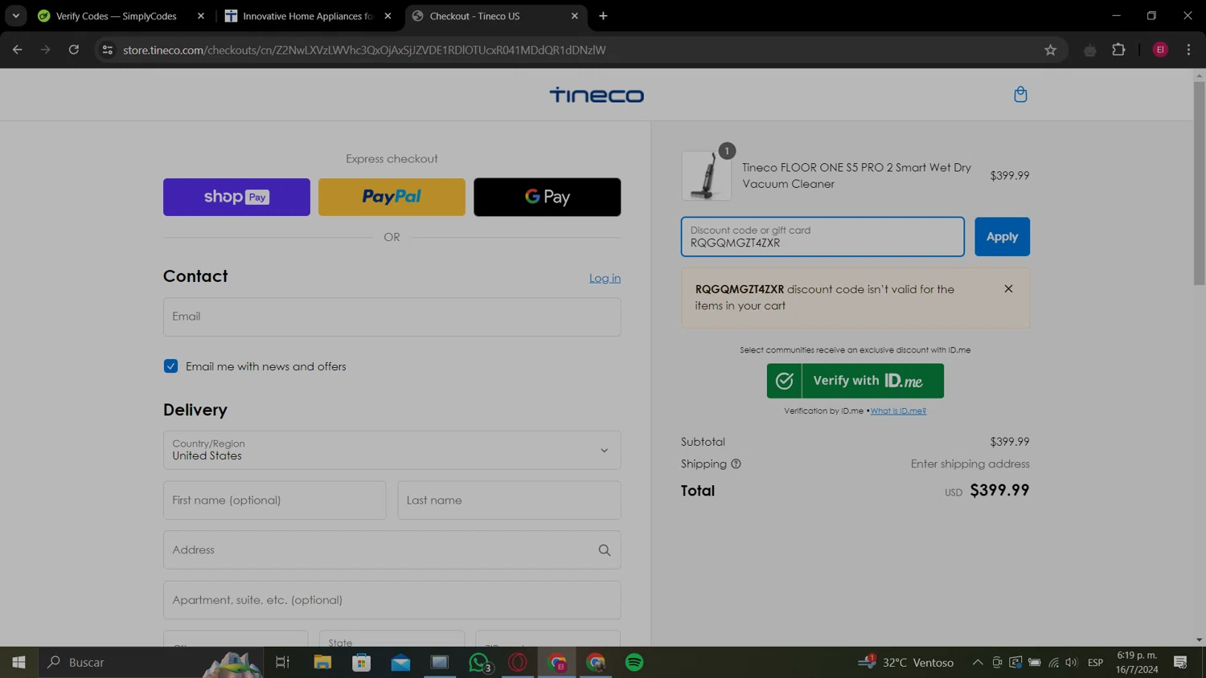This screenshot has width=1206, height=678.
Task: Open the tab search dropdown arrow
Action: (16, 16)
